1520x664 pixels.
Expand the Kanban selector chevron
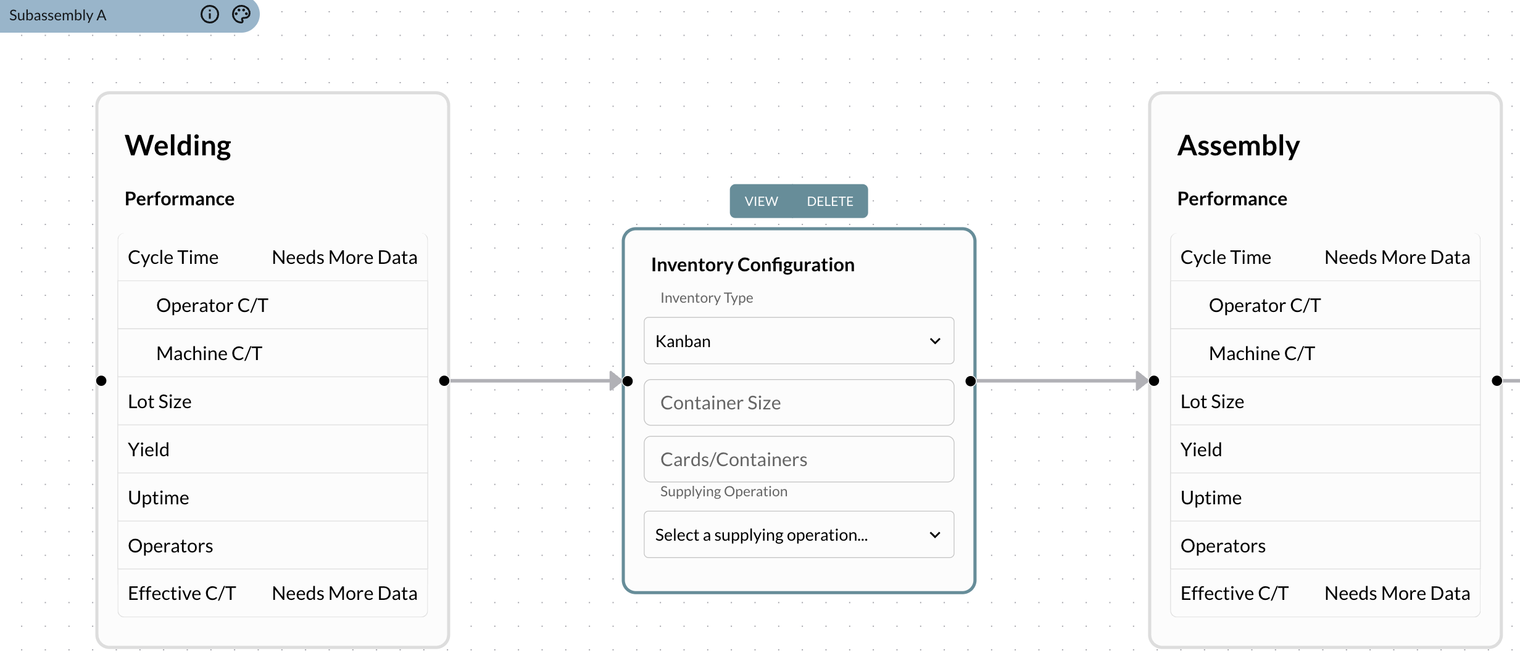pos(935,340)
